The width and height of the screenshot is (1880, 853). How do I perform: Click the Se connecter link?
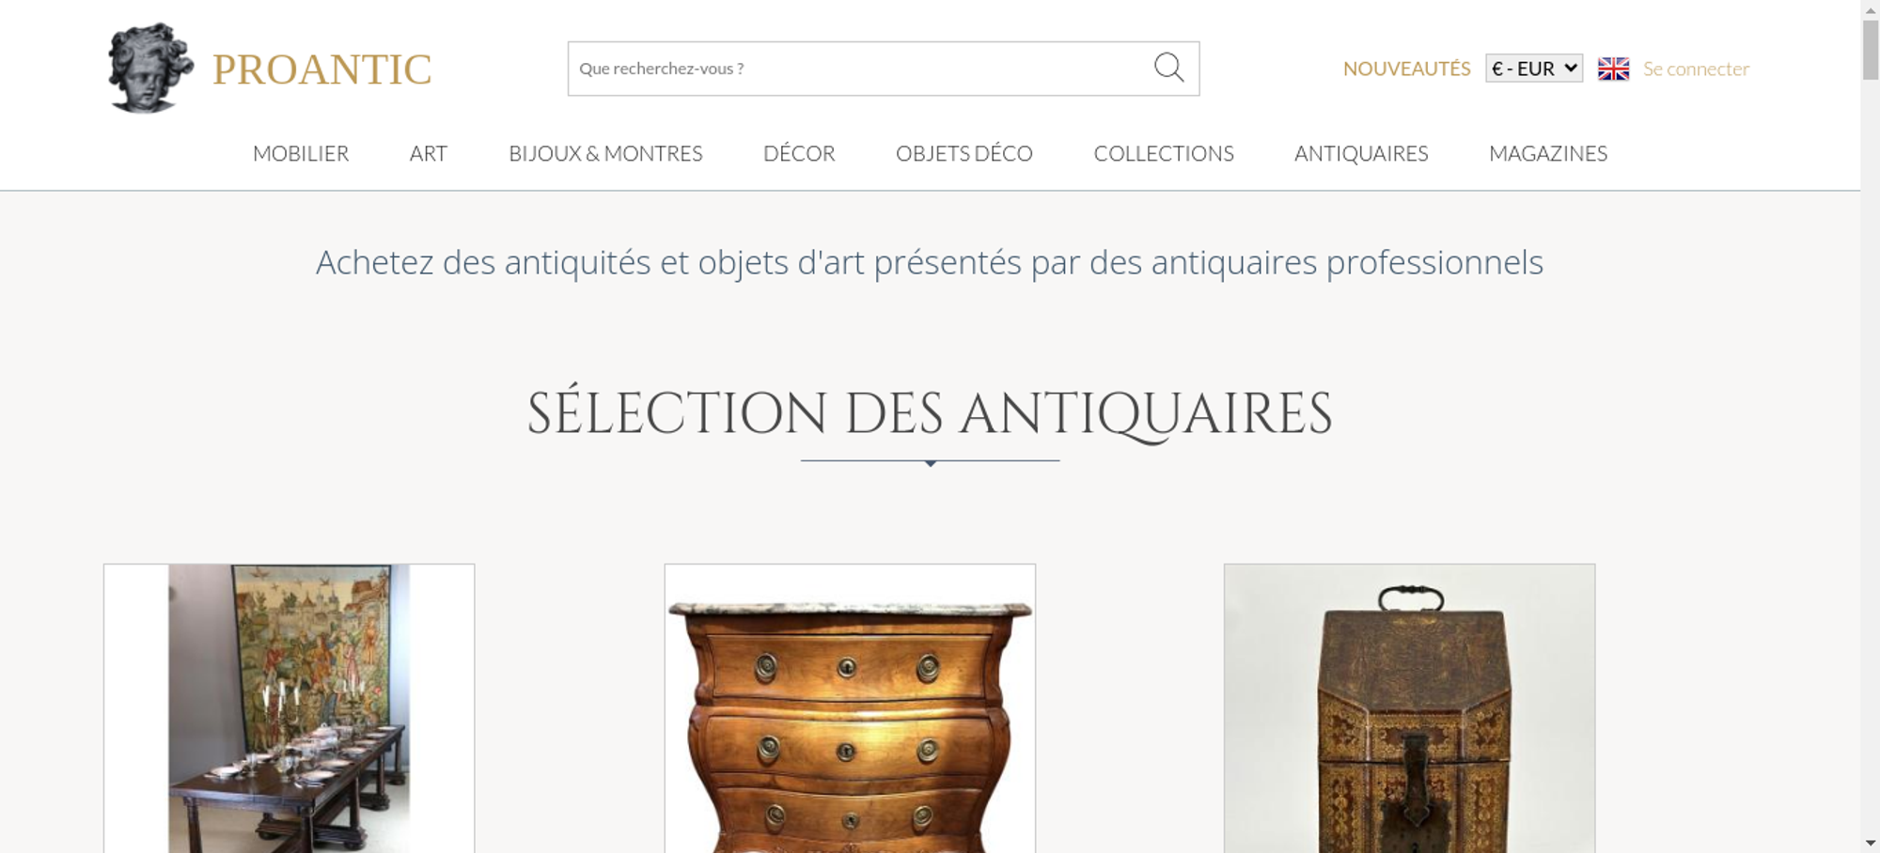click(1696, 69)
